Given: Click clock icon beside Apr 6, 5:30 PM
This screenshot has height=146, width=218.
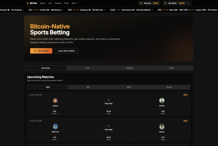Looking at the screenshot, I should click(30, 121).
